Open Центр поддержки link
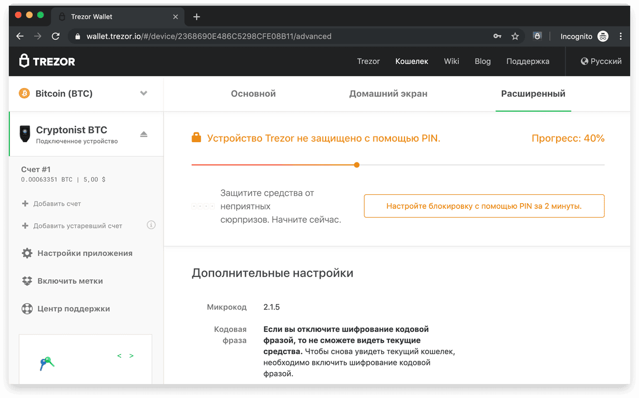The image size is (639, 398). [x=74, y=309]
